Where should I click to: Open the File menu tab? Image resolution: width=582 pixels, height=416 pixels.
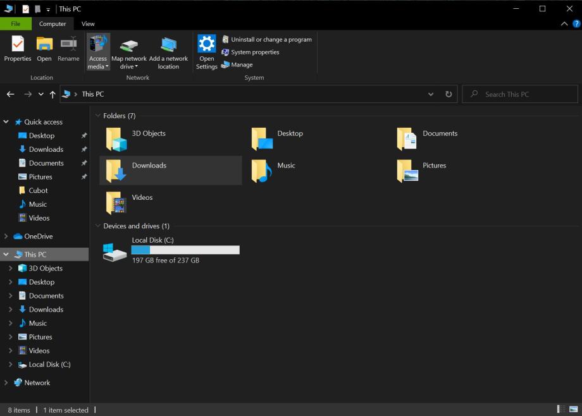click(15, 24)
